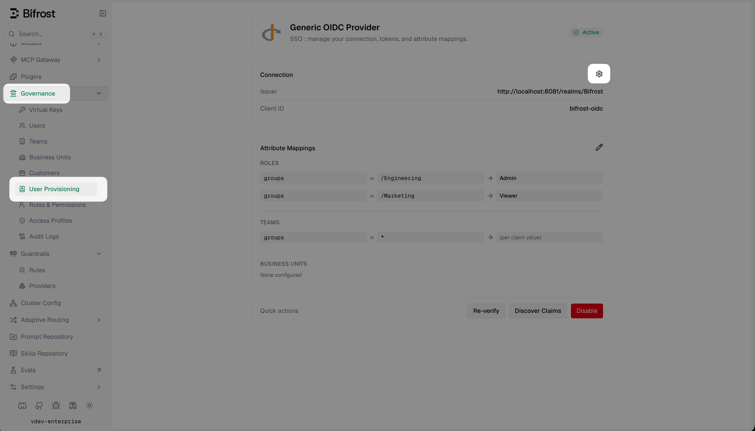Collapse the sidebar using the panel icon

(102, 13)
